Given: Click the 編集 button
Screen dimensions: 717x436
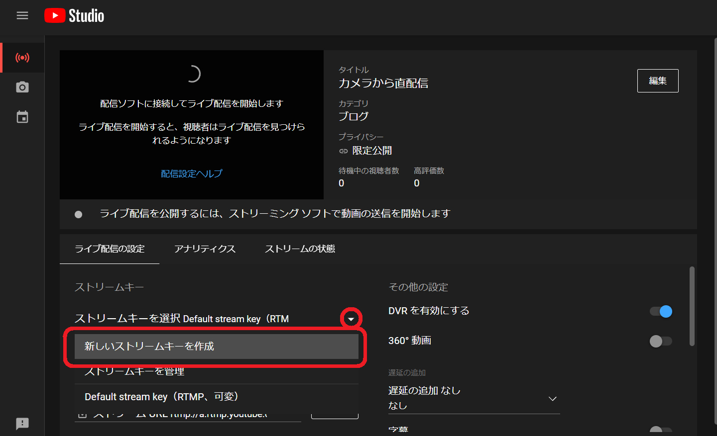Looking at the screenshot, I should tap(657, 81).
